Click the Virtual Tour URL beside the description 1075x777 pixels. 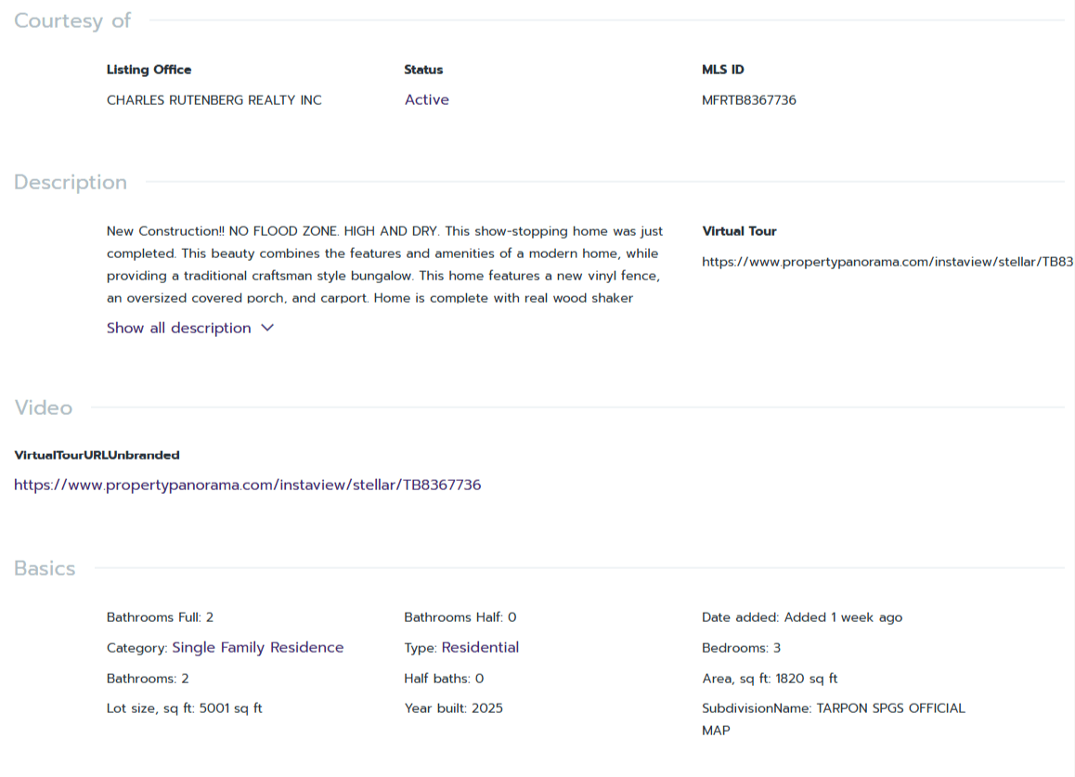click(887, 262)
